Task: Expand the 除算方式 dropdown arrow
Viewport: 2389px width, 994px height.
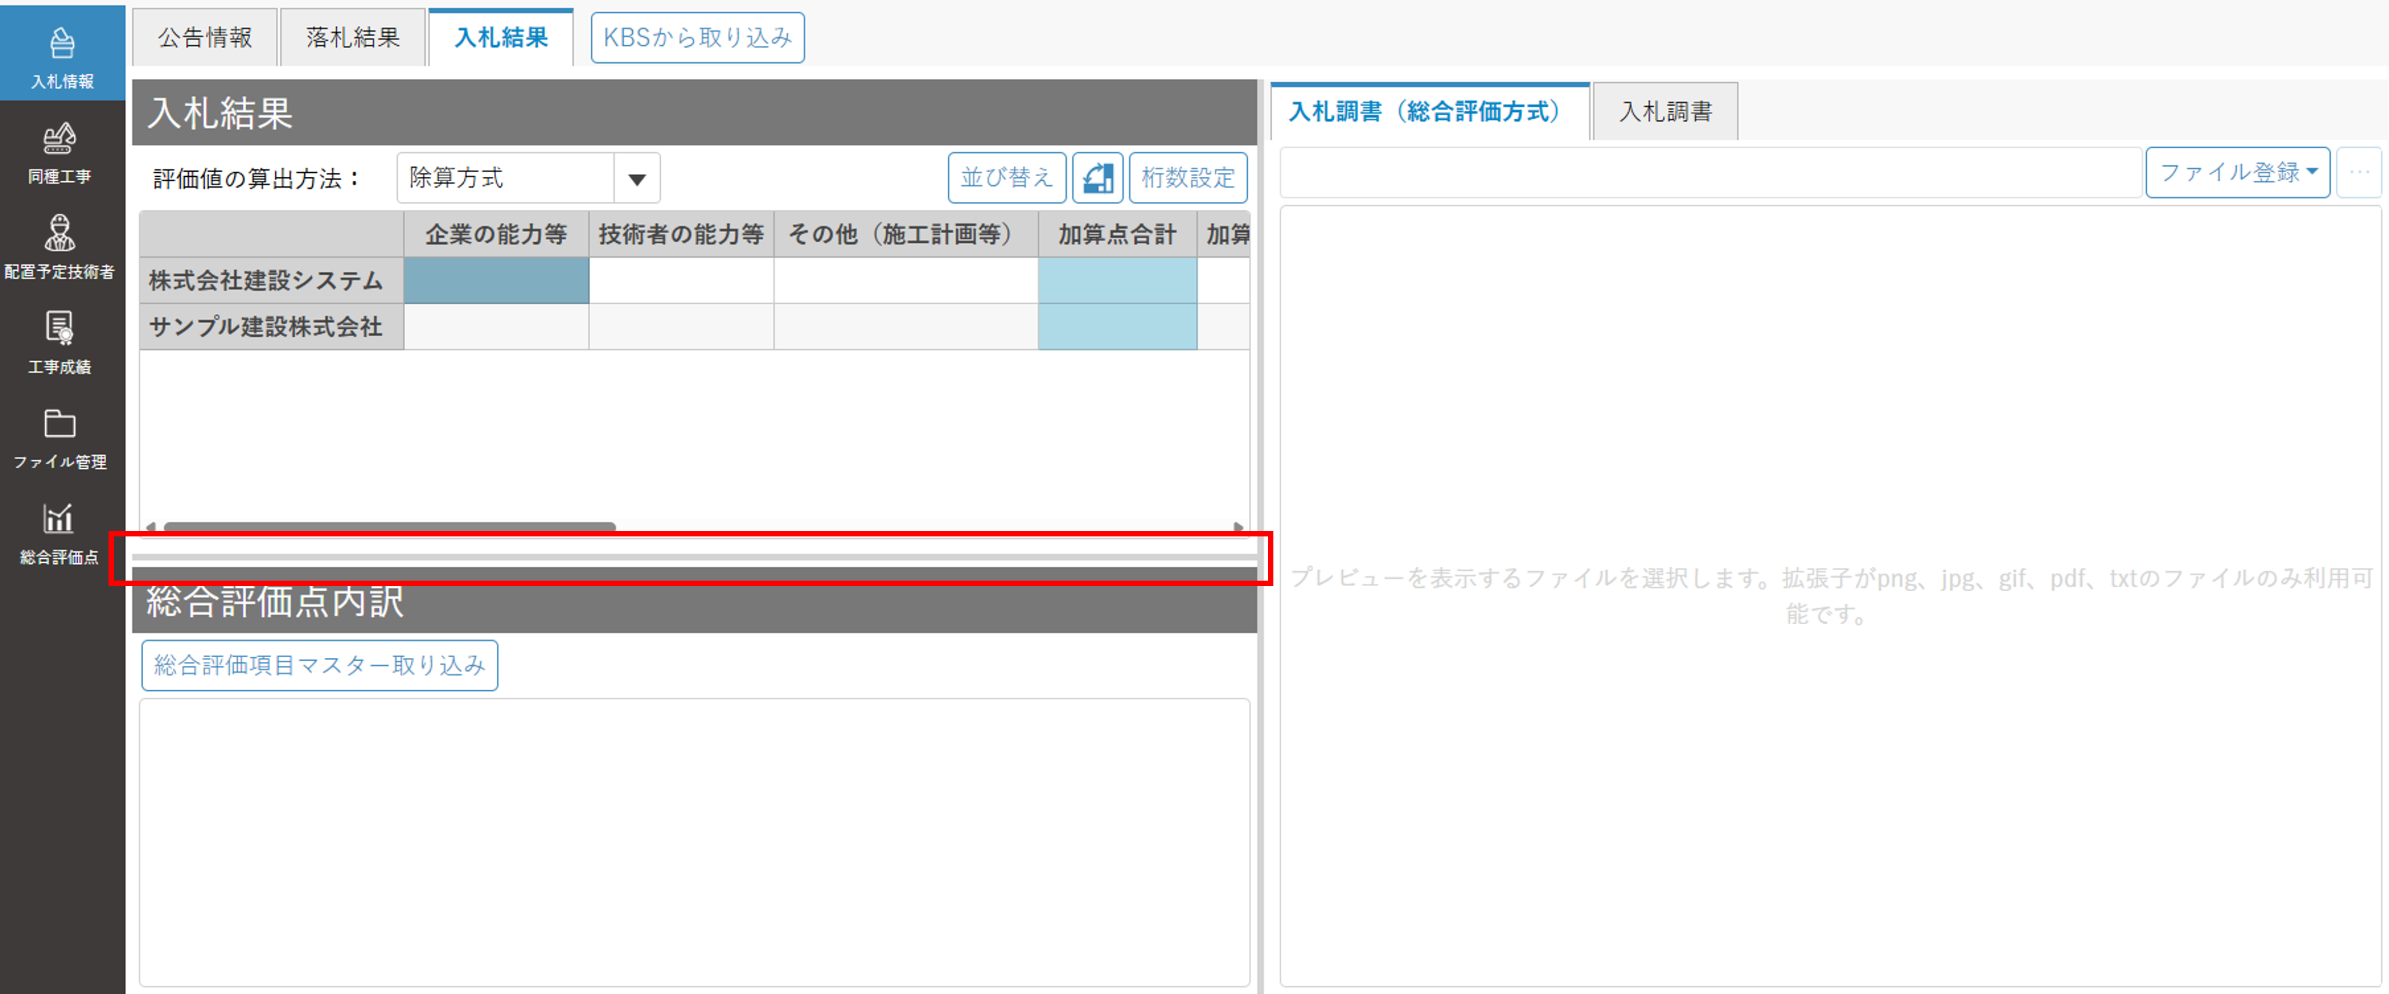Action: coord(636,178)
